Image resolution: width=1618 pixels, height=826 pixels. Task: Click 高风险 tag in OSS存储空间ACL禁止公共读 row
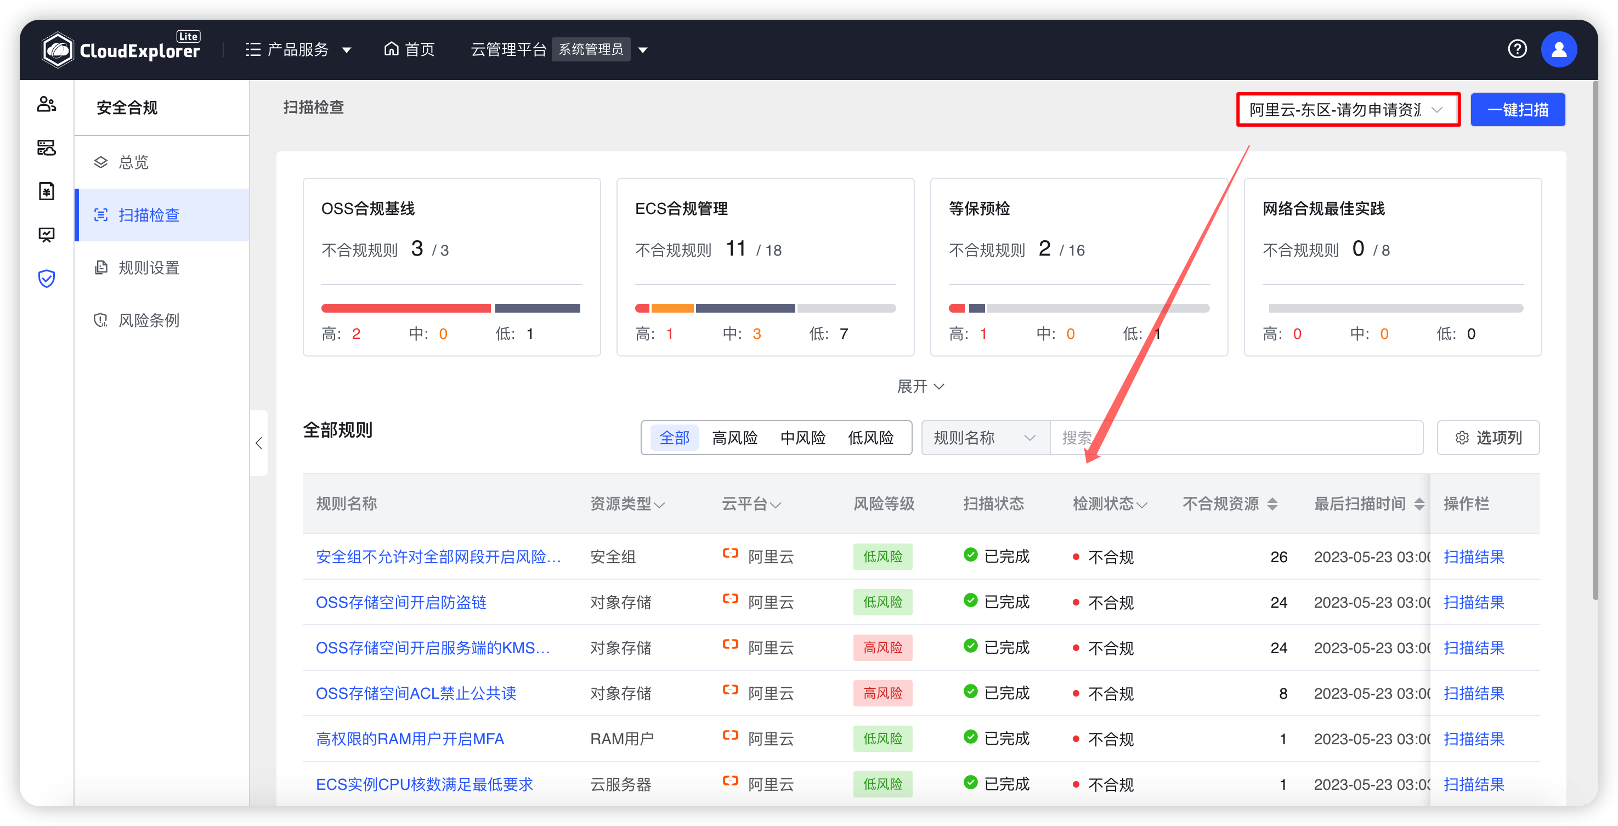[882, 693]
